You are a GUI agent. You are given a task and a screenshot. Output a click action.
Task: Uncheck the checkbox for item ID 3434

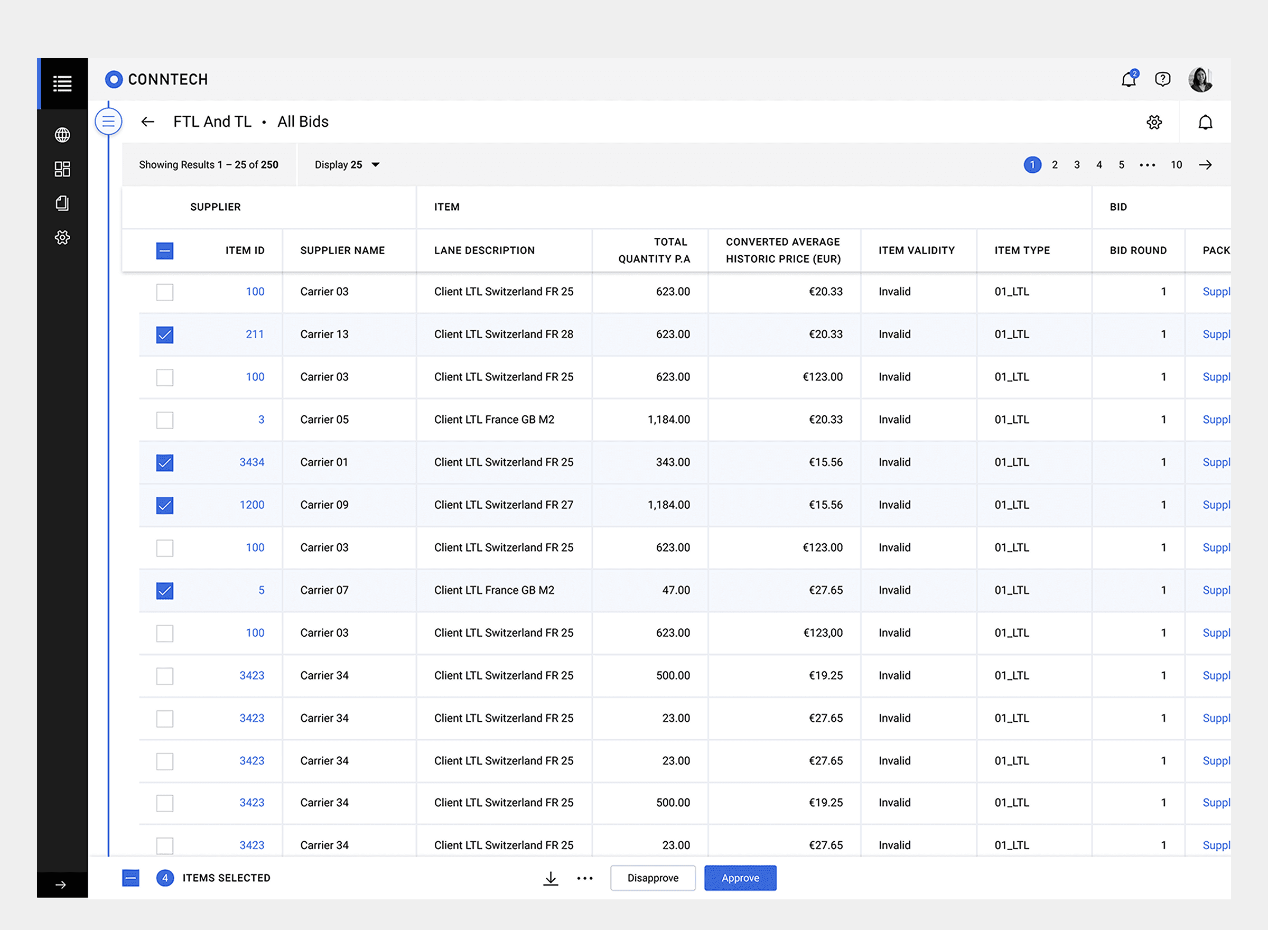click(x=164, y=462)
